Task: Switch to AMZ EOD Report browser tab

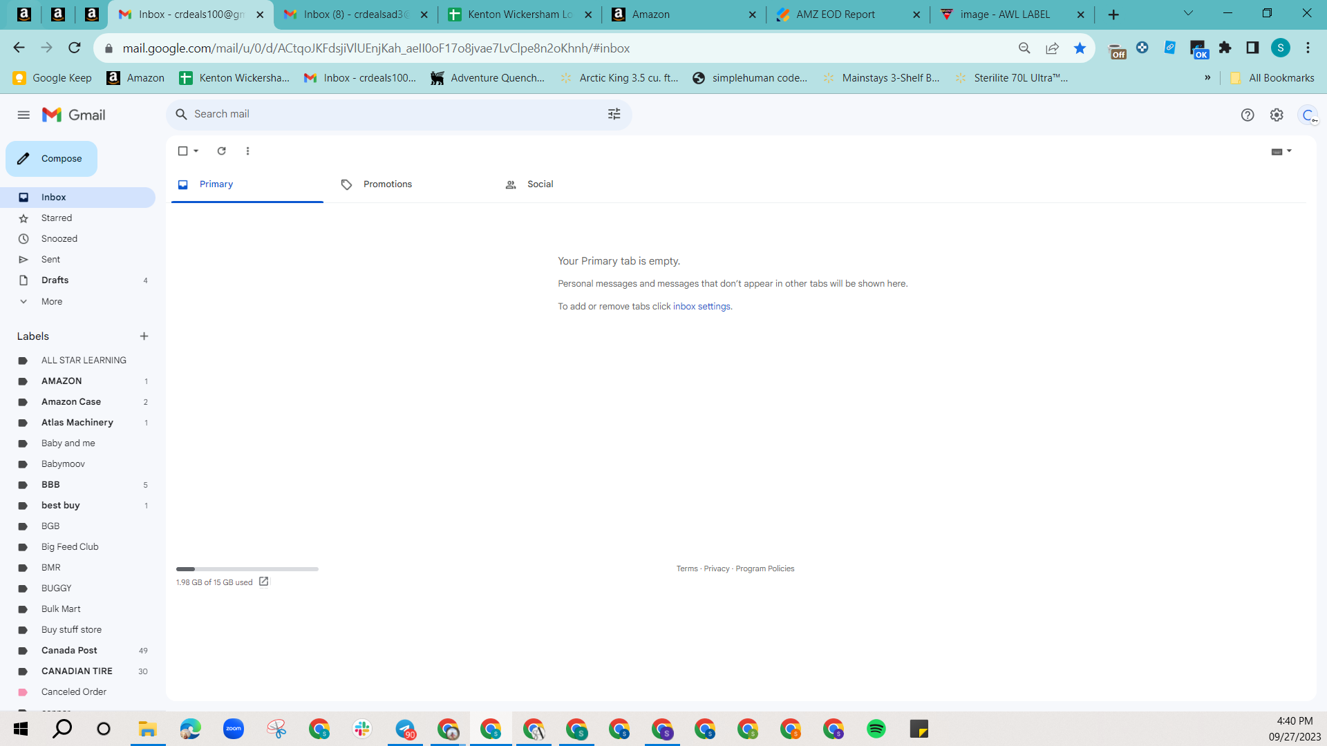Action: (x=847, y=15)
